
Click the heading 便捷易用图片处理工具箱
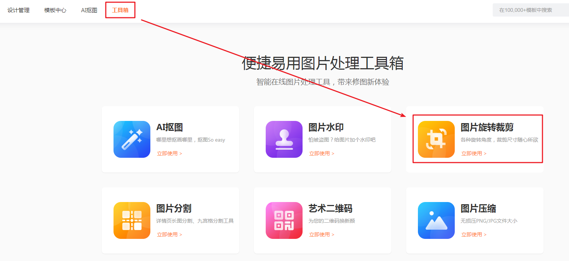323,63
